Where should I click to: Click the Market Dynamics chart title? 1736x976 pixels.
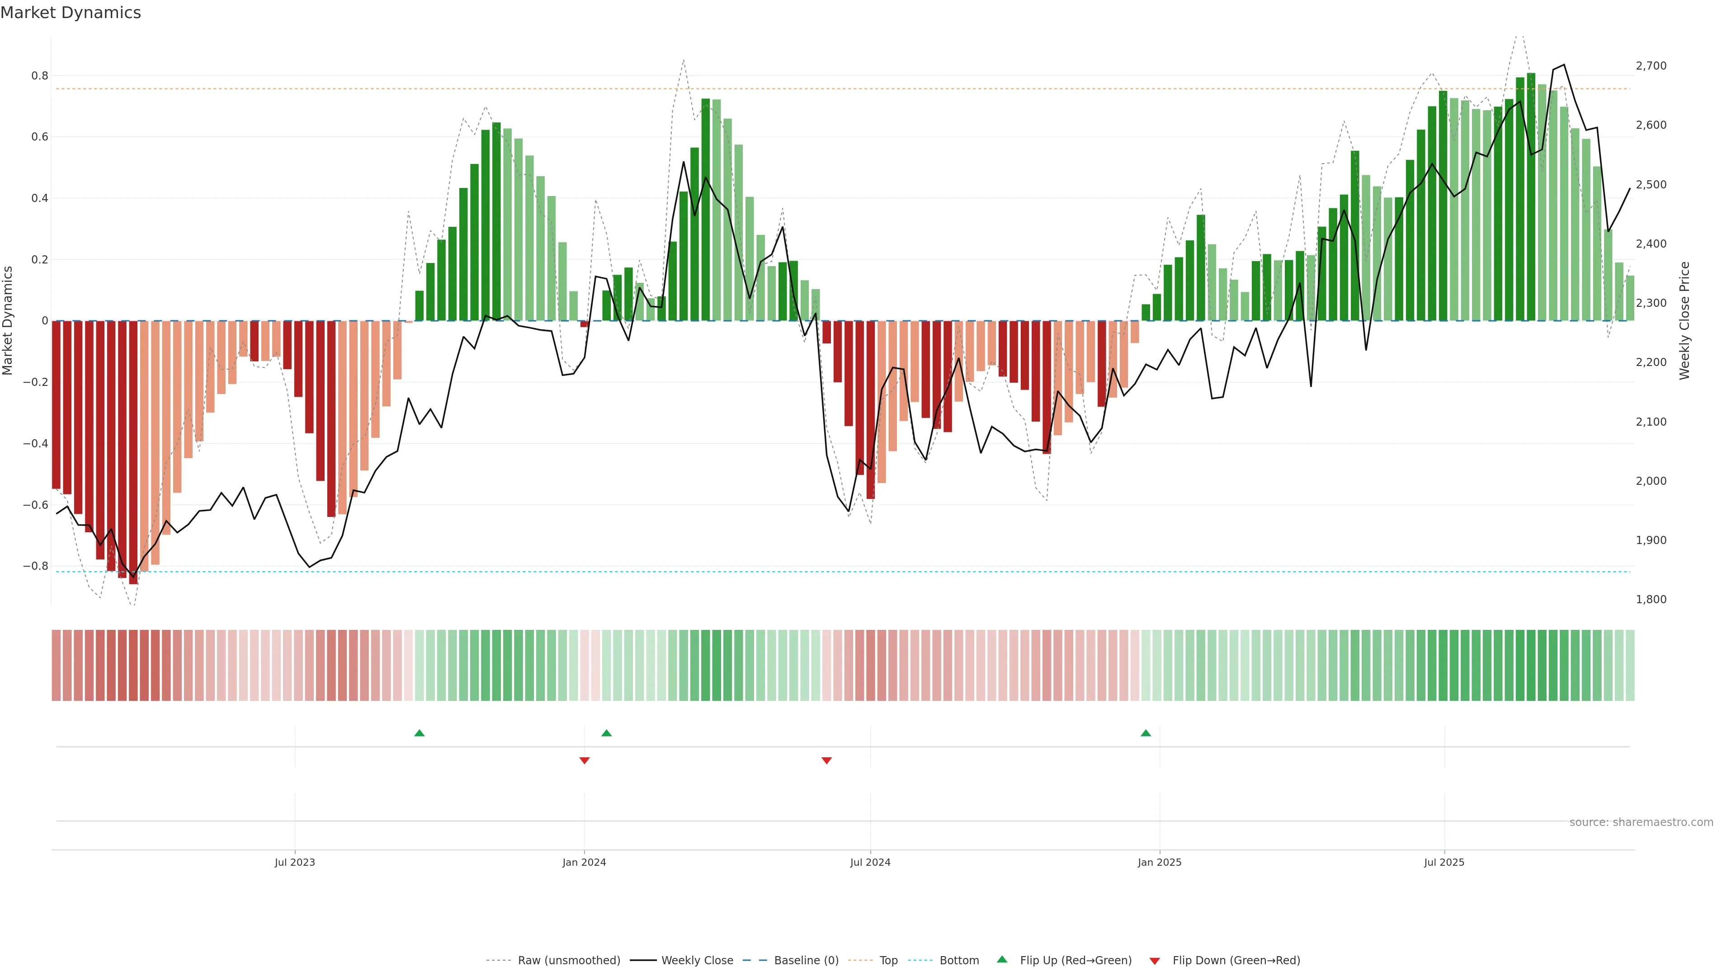(x=71, y=13)
